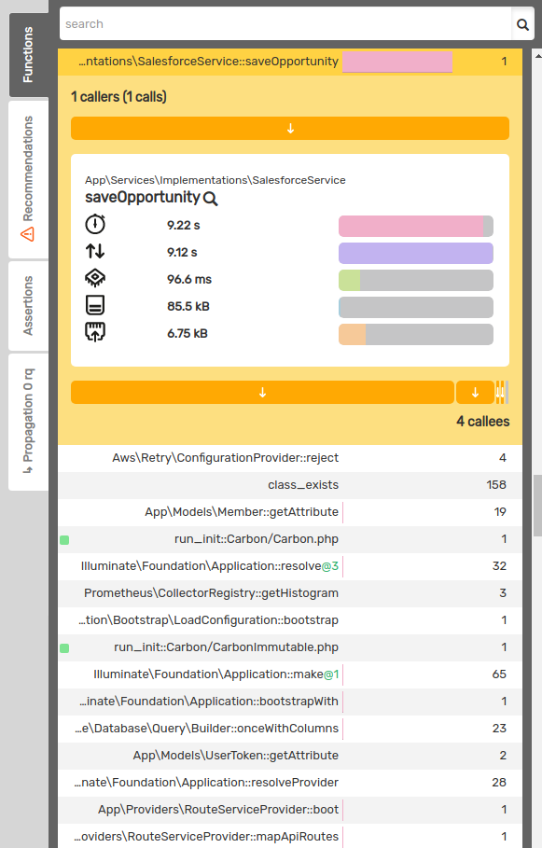
Task: Click the CPU time chip icon
Action: pyautogui.click(x=95, y=278)
